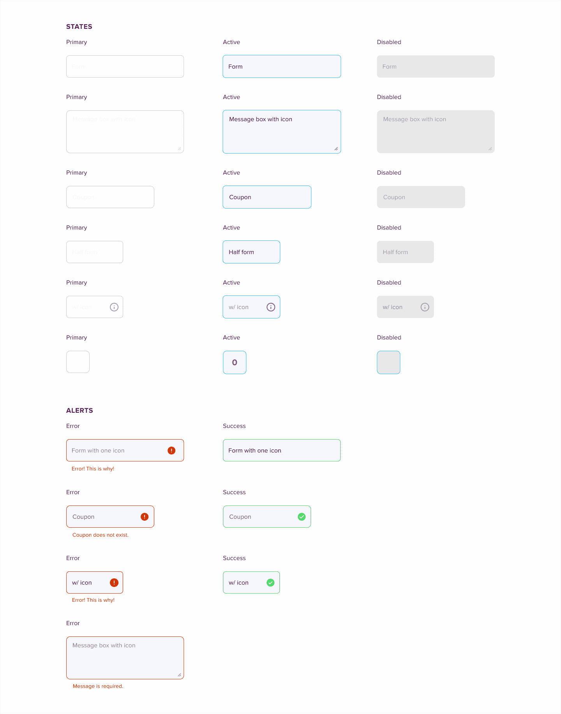This screenshot has width=561, height=714.
Task: Click green checkmark icon in success w/ icon field
Action: coord(270,583)
